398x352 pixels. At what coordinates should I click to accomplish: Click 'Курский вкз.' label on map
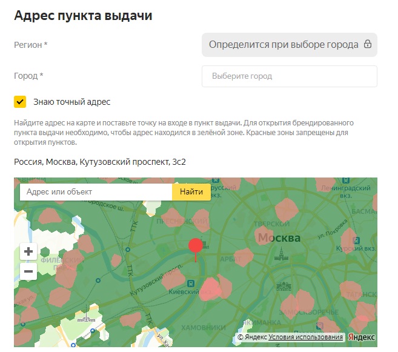tap(356, 248)
